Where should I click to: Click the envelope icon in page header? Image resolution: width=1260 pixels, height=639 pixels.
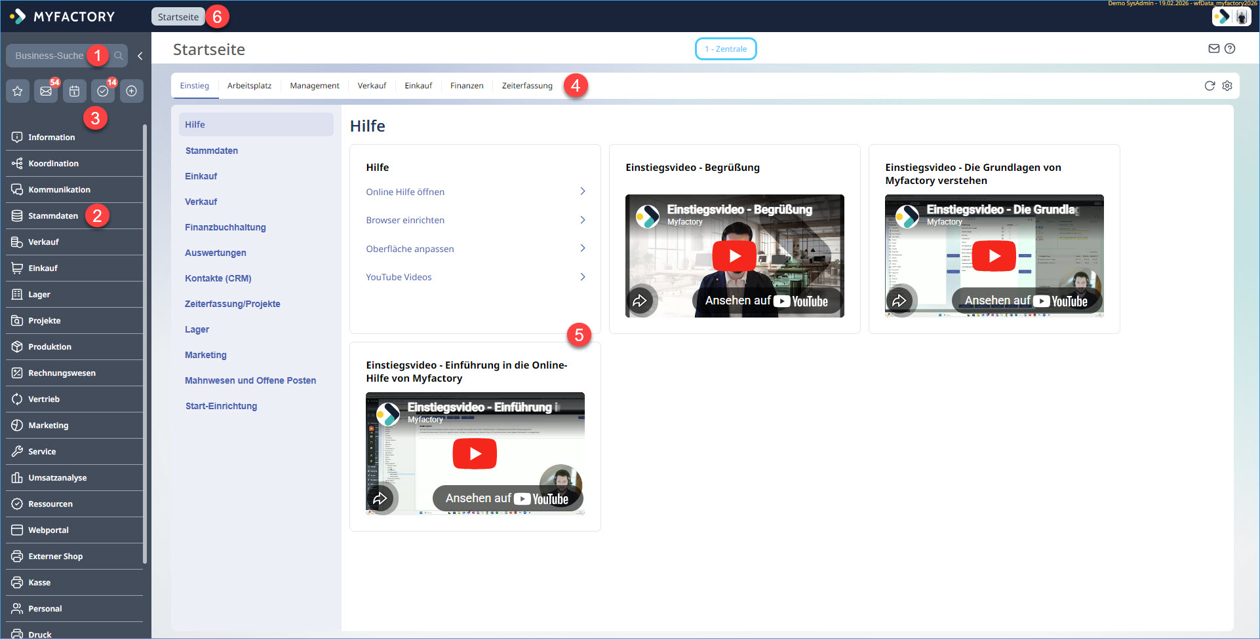coord(1213,48)
